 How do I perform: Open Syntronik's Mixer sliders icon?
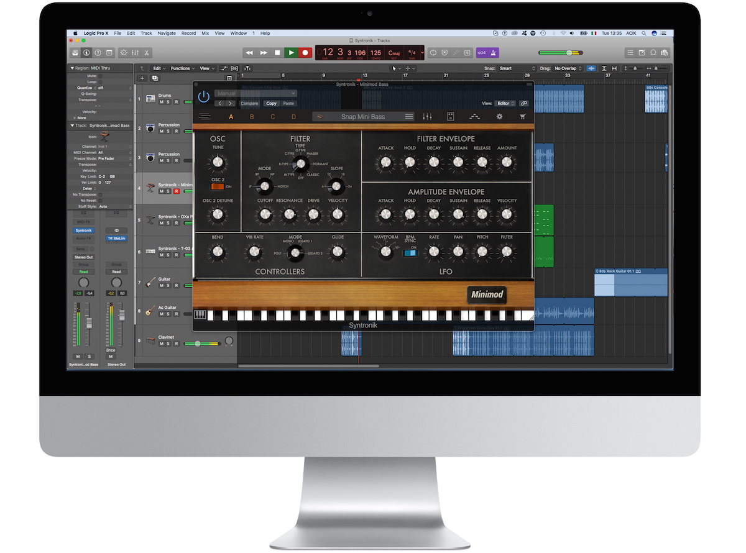click(427, 116)
